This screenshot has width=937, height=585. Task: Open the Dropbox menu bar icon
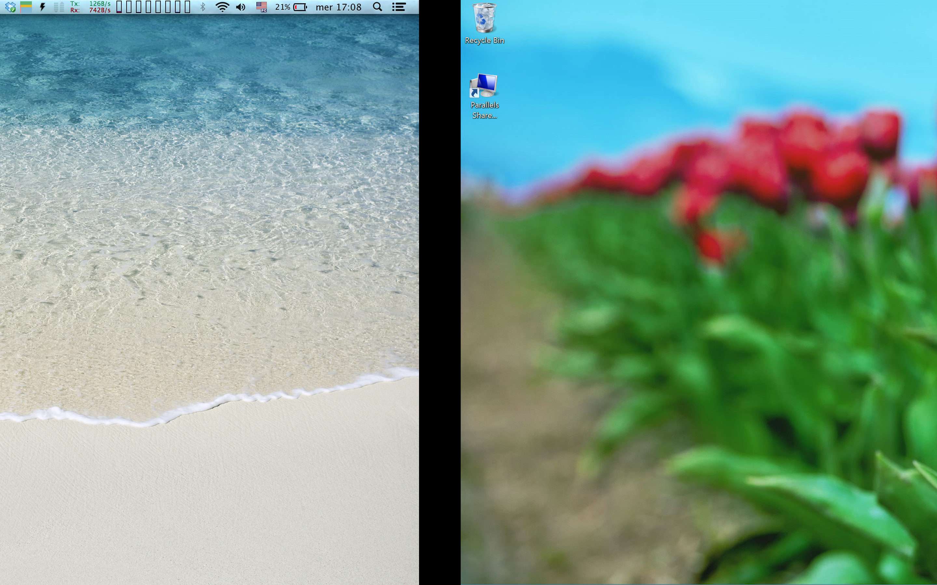click(10, 7)
